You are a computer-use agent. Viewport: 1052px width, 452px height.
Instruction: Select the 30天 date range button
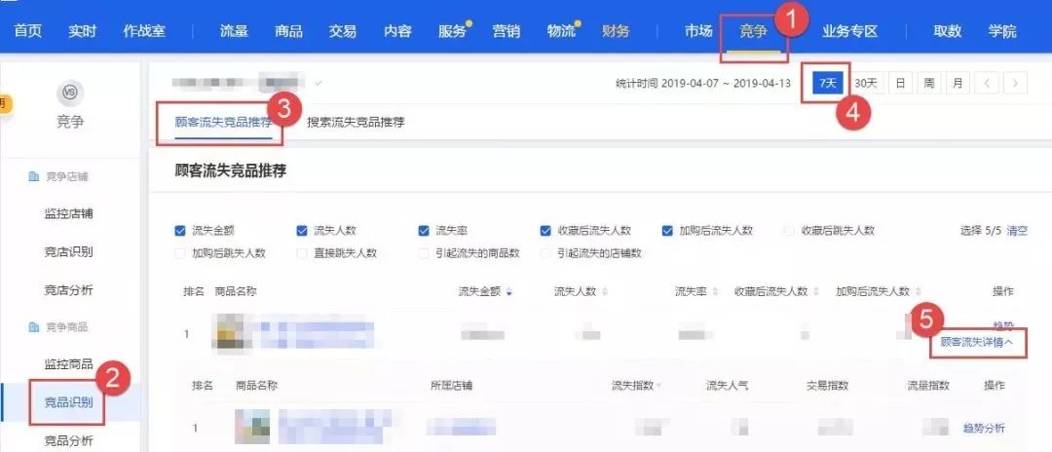point(866,83)
